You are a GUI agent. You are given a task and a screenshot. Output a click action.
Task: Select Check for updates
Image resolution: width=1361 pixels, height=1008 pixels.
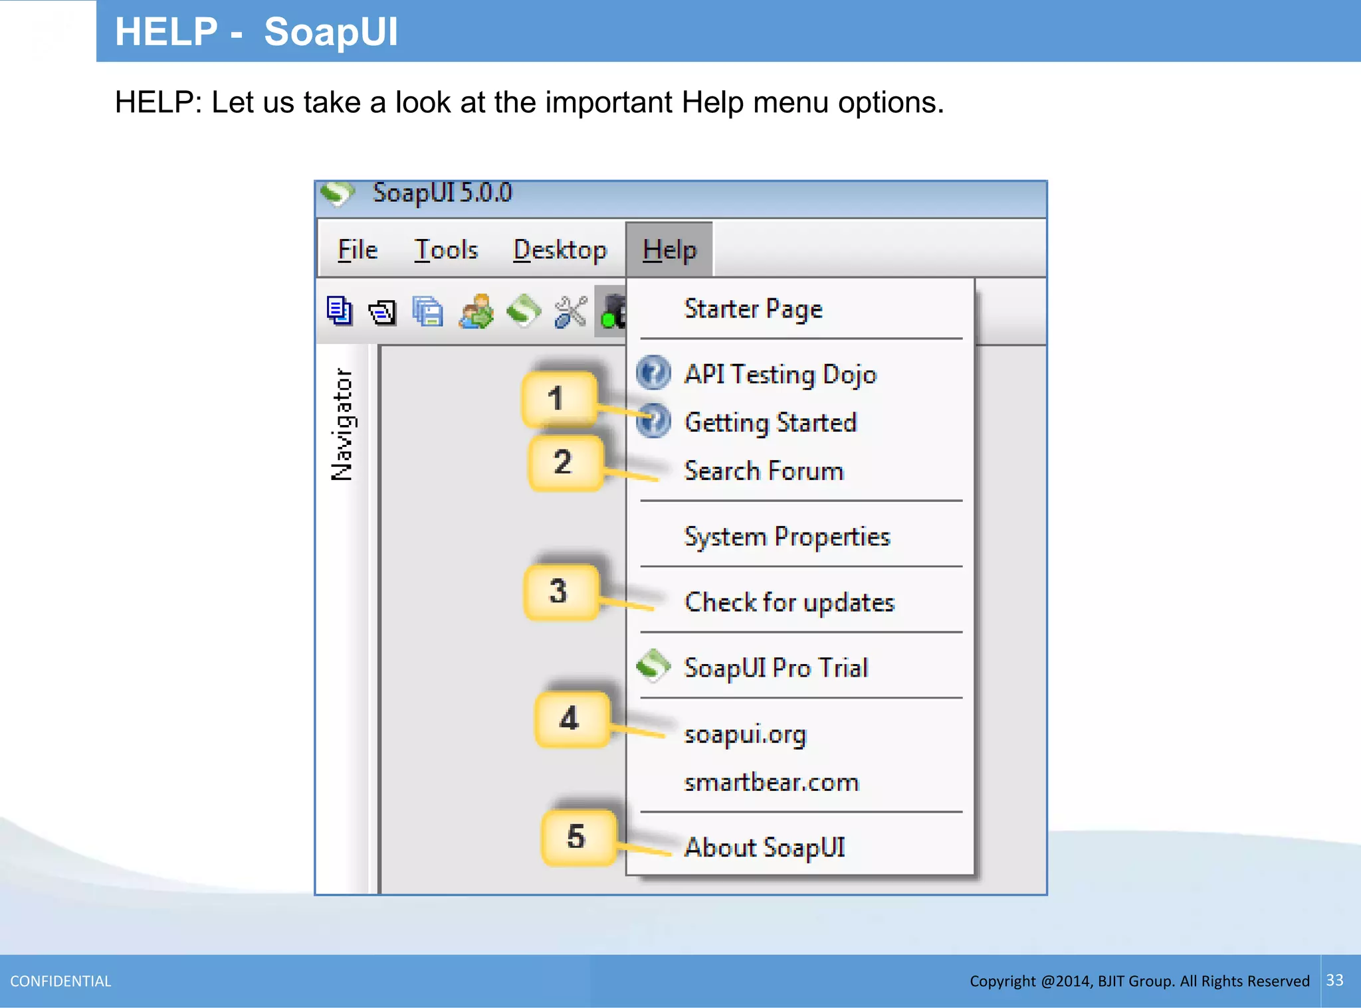pos(800,602)
